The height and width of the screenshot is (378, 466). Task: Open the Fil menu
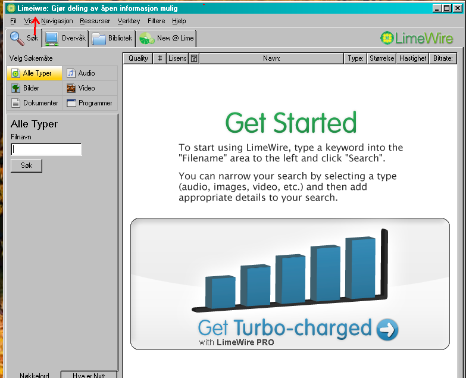coord(13,21)
